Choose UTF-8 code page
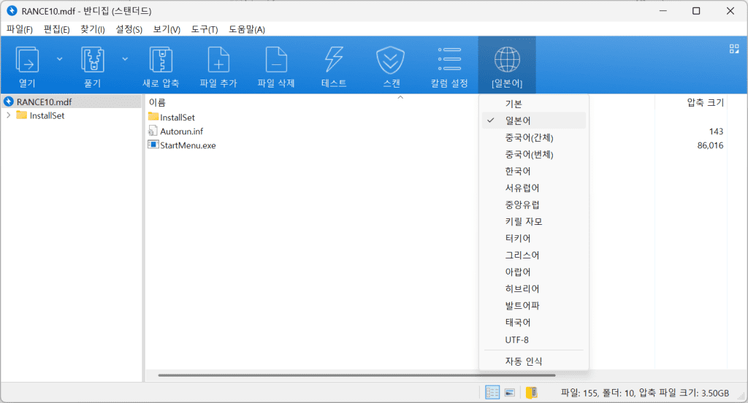748x403 pixels. coord(534,339)
